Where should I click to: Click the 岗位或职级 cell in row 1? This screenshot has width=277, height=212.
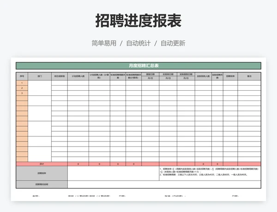(60, 83)
